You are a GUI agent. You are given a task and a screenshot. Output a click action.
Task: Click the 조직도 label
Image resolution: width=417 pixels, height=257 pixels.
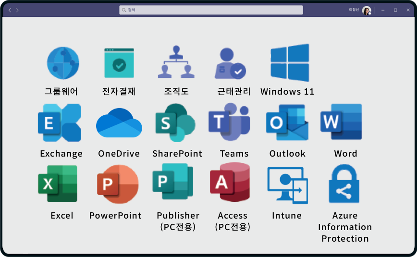(x=176, y=91)
